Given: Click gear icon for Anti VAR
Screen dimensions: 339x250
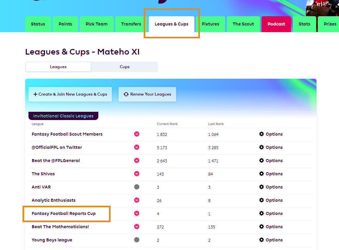Looking at the screenshot, I should 262,187.
